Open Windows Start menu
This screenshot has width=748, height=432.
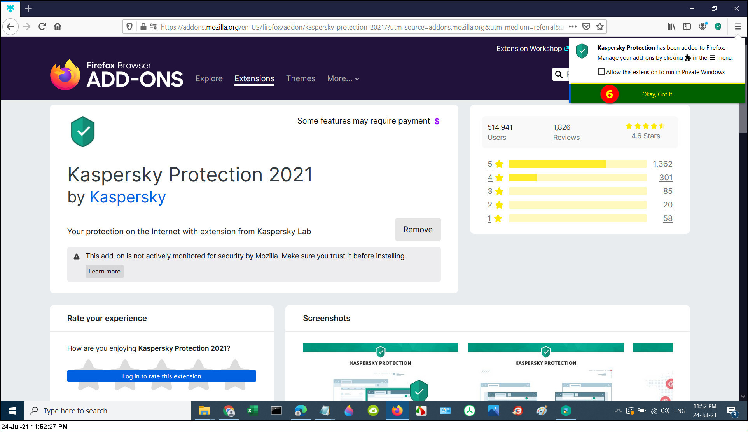[12, 411]
